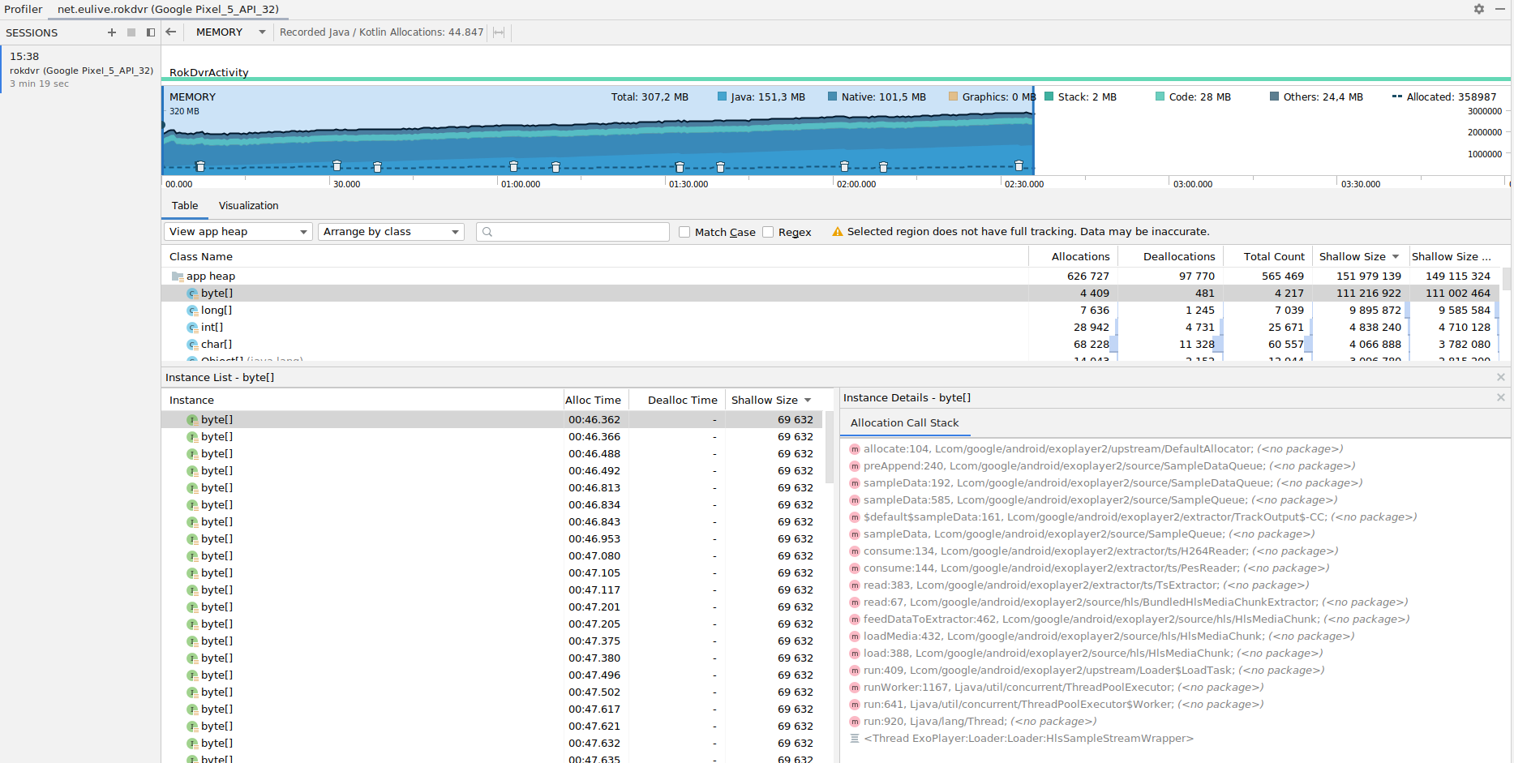
Task: Click the char[] class icon in class table
Action: coord(192,345)
